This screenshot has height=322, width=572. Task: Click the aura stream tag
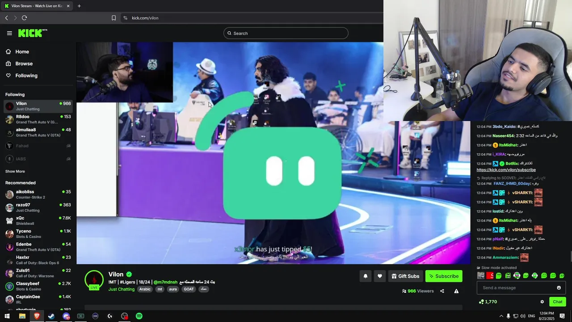click(x=173, y=289)
